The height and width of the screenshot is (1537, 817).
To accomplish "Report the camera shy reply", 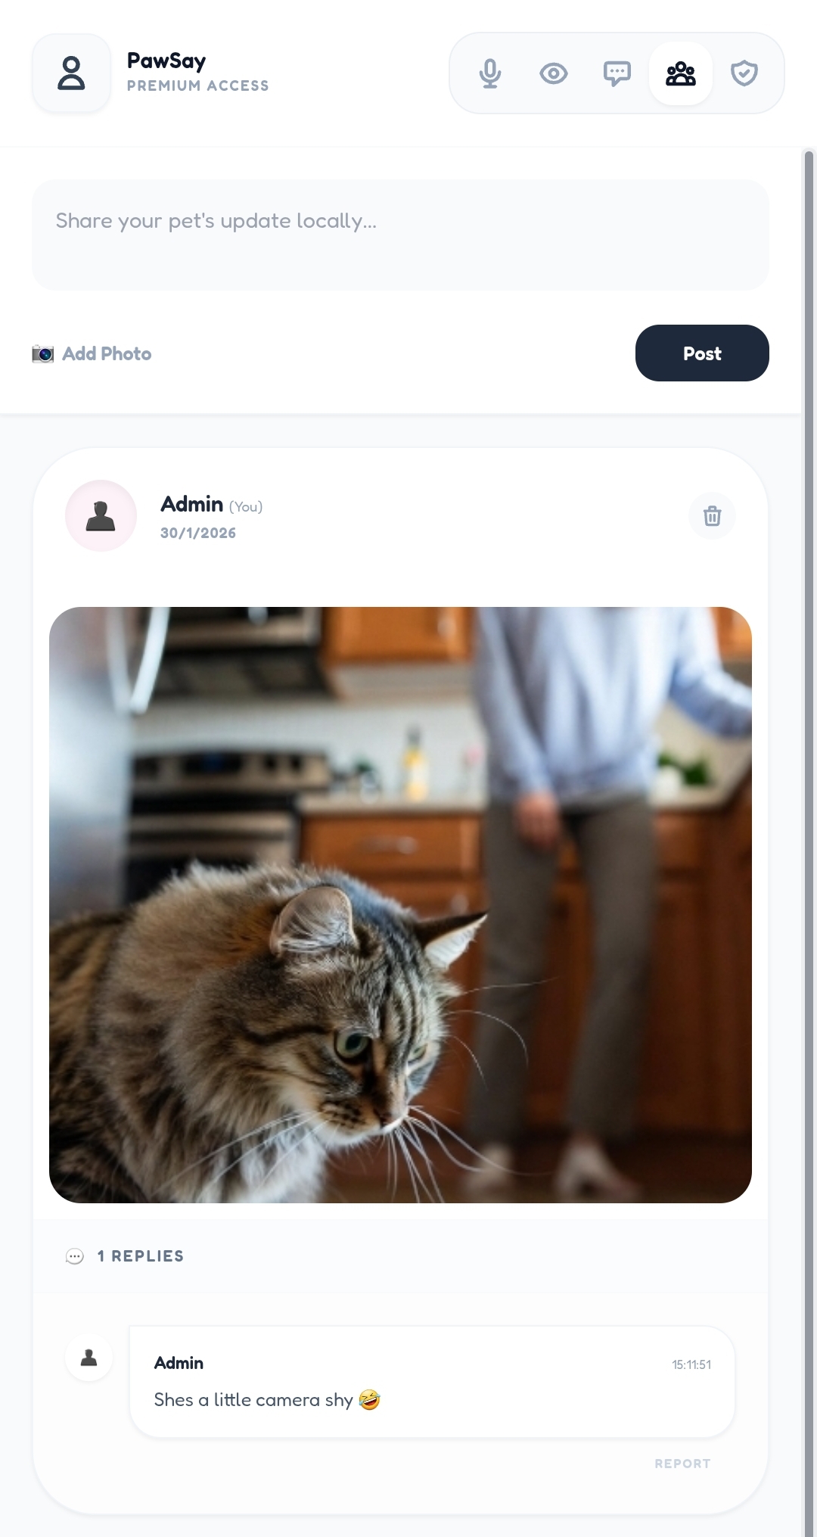I will coord(682,1464).
